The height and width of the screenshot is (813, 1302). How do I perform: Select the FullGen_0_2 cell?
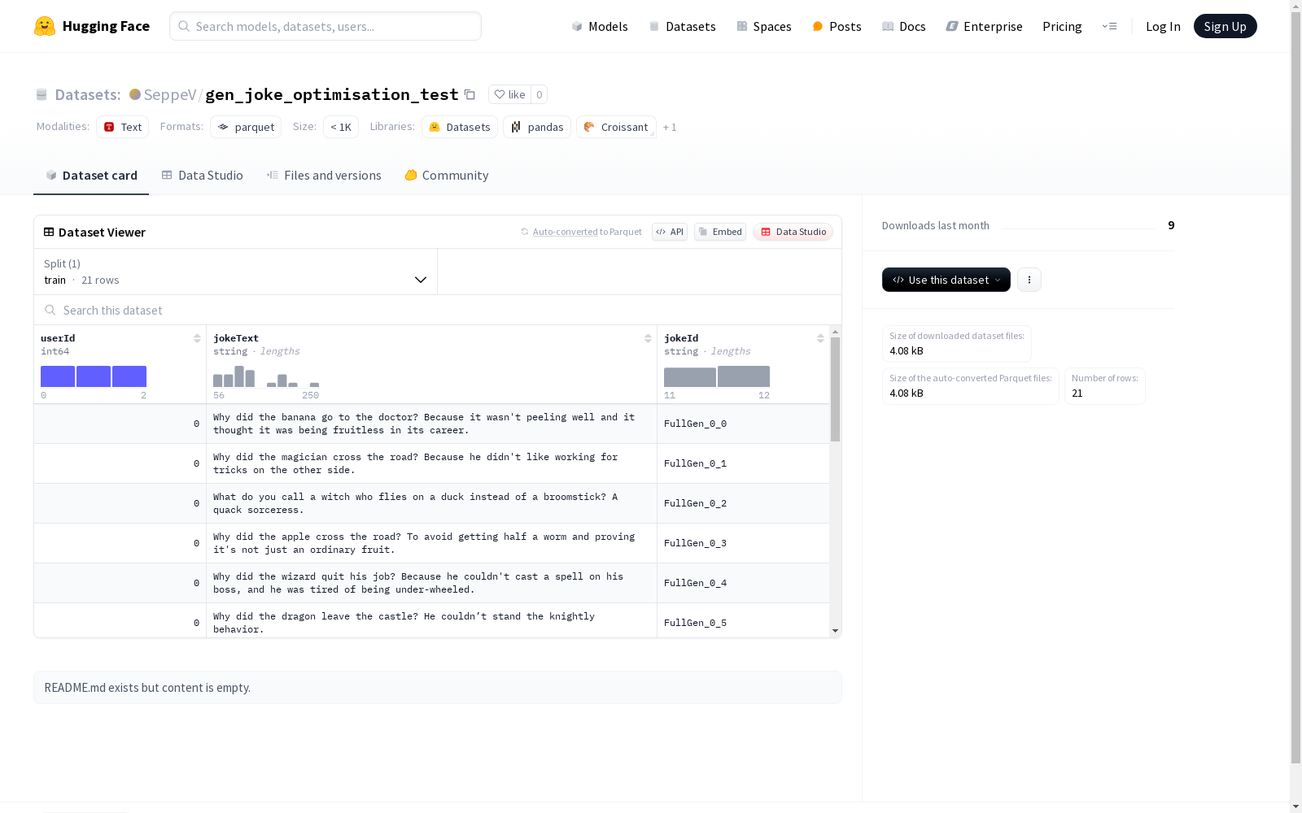(743, 503)
